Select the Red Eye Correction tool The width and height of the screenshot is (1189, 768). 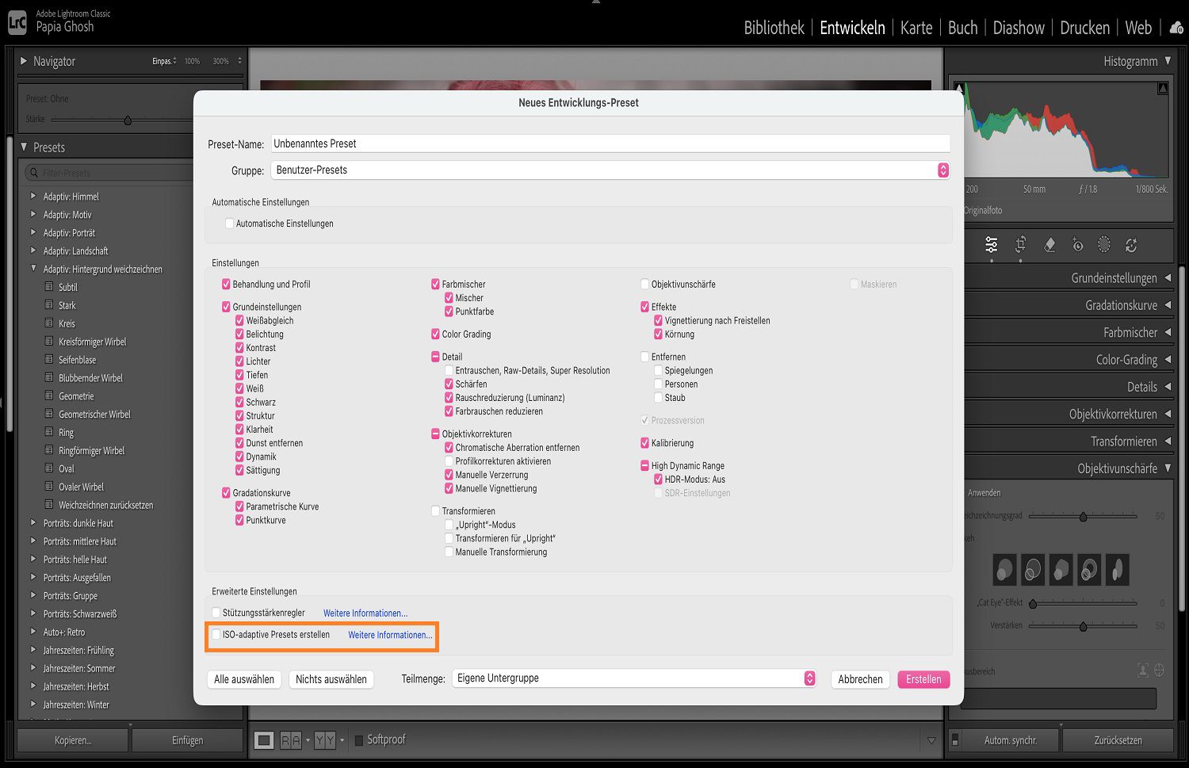pos(1078,245)
